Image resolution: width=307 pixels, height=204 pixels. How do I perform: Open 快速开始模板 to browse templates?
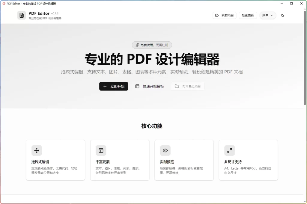[x=150, y=86]
